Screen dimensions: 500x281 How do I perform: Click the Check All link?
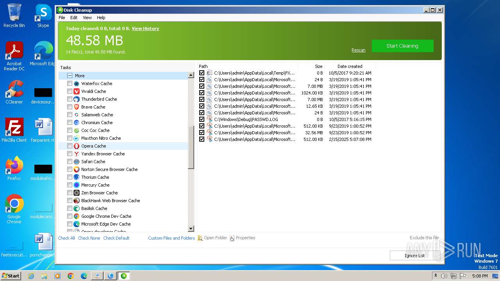[x=66, y=238]
